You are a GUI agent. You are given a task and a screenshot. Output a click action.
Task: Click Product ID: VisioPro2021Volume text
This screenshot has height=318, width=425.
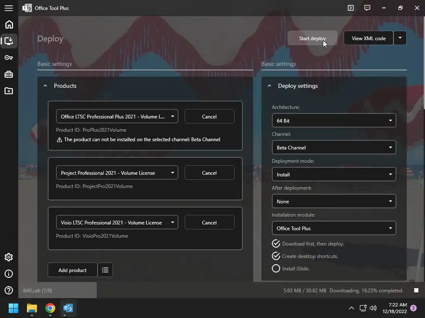(92, 236)
